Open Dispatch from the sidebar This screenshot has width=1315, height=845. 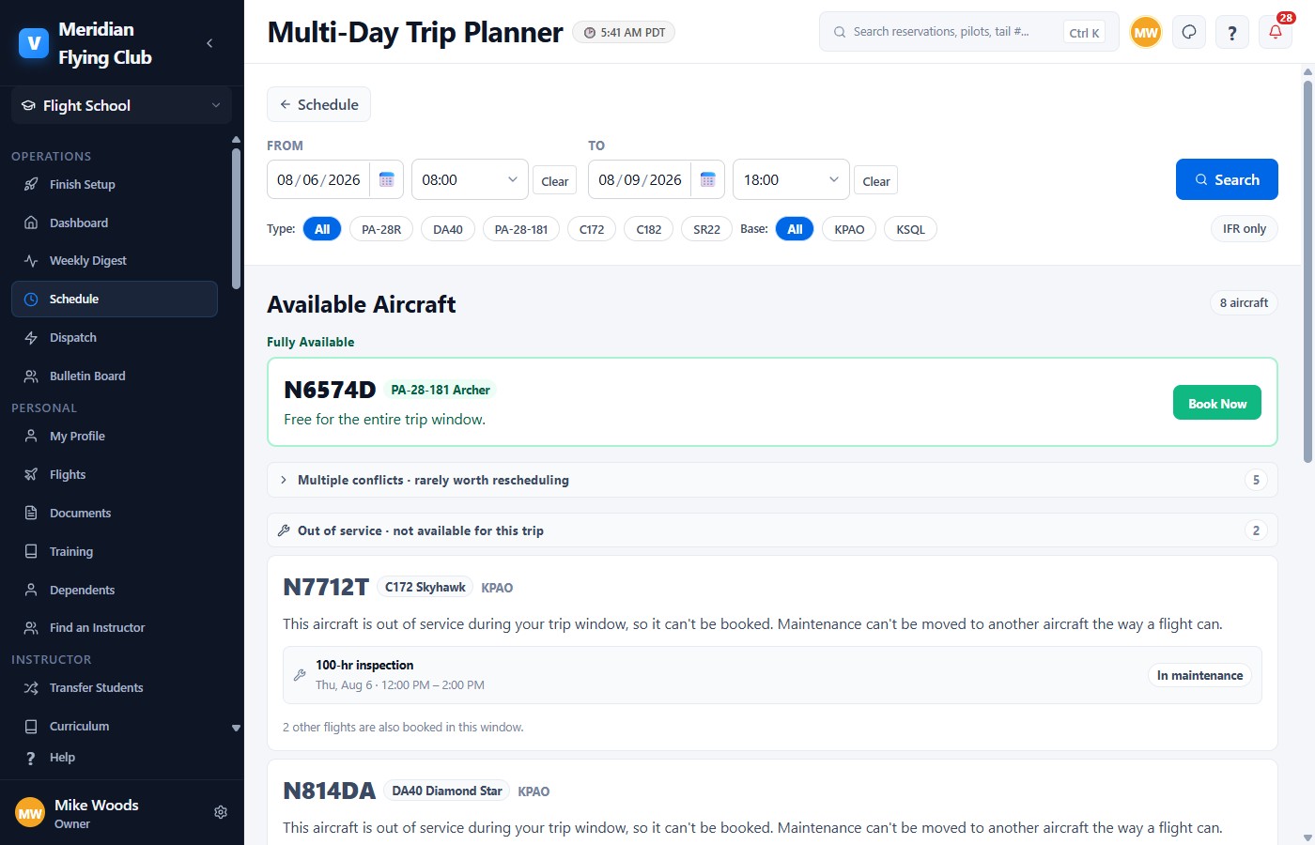click(115, 337)
